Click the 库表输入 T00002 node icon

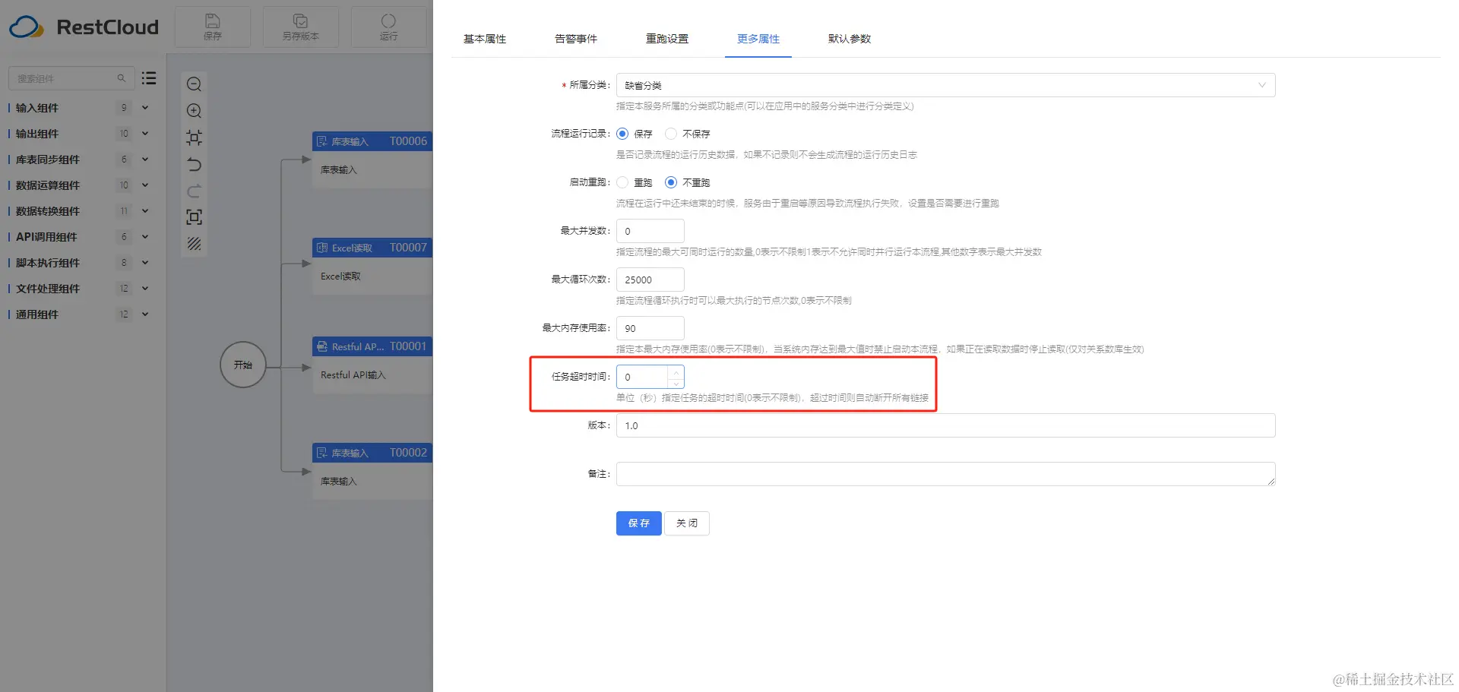point(322,453)
